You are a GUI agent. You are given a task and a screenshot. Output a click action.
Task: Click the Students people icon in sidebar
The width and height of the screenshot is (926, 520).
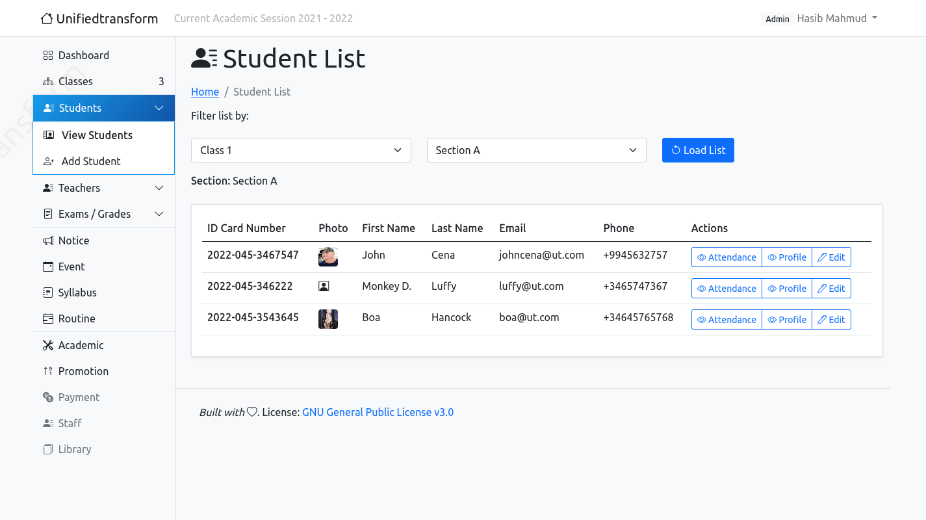coord(49,108)
